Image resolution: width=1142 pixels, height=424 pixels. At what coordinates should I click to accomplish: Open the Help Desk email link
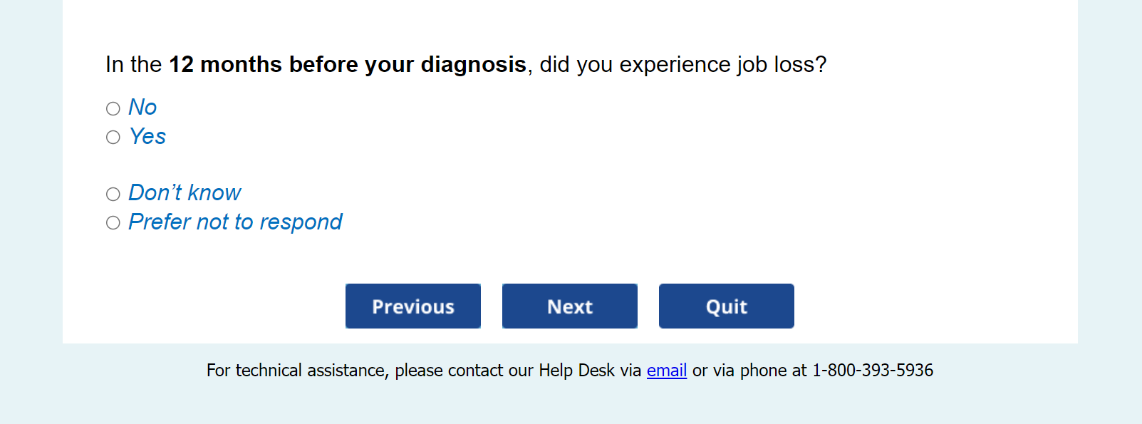(666, 371)
